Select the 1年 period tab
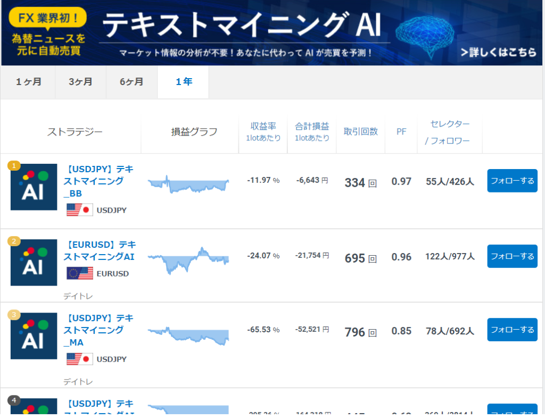The width and height of the screenshot is (545, 420). point(183,82)
